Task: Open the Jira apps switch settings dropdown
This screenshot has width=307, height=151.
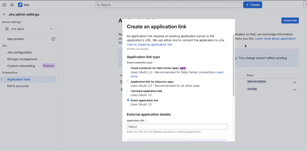Action: coord(29,29)
